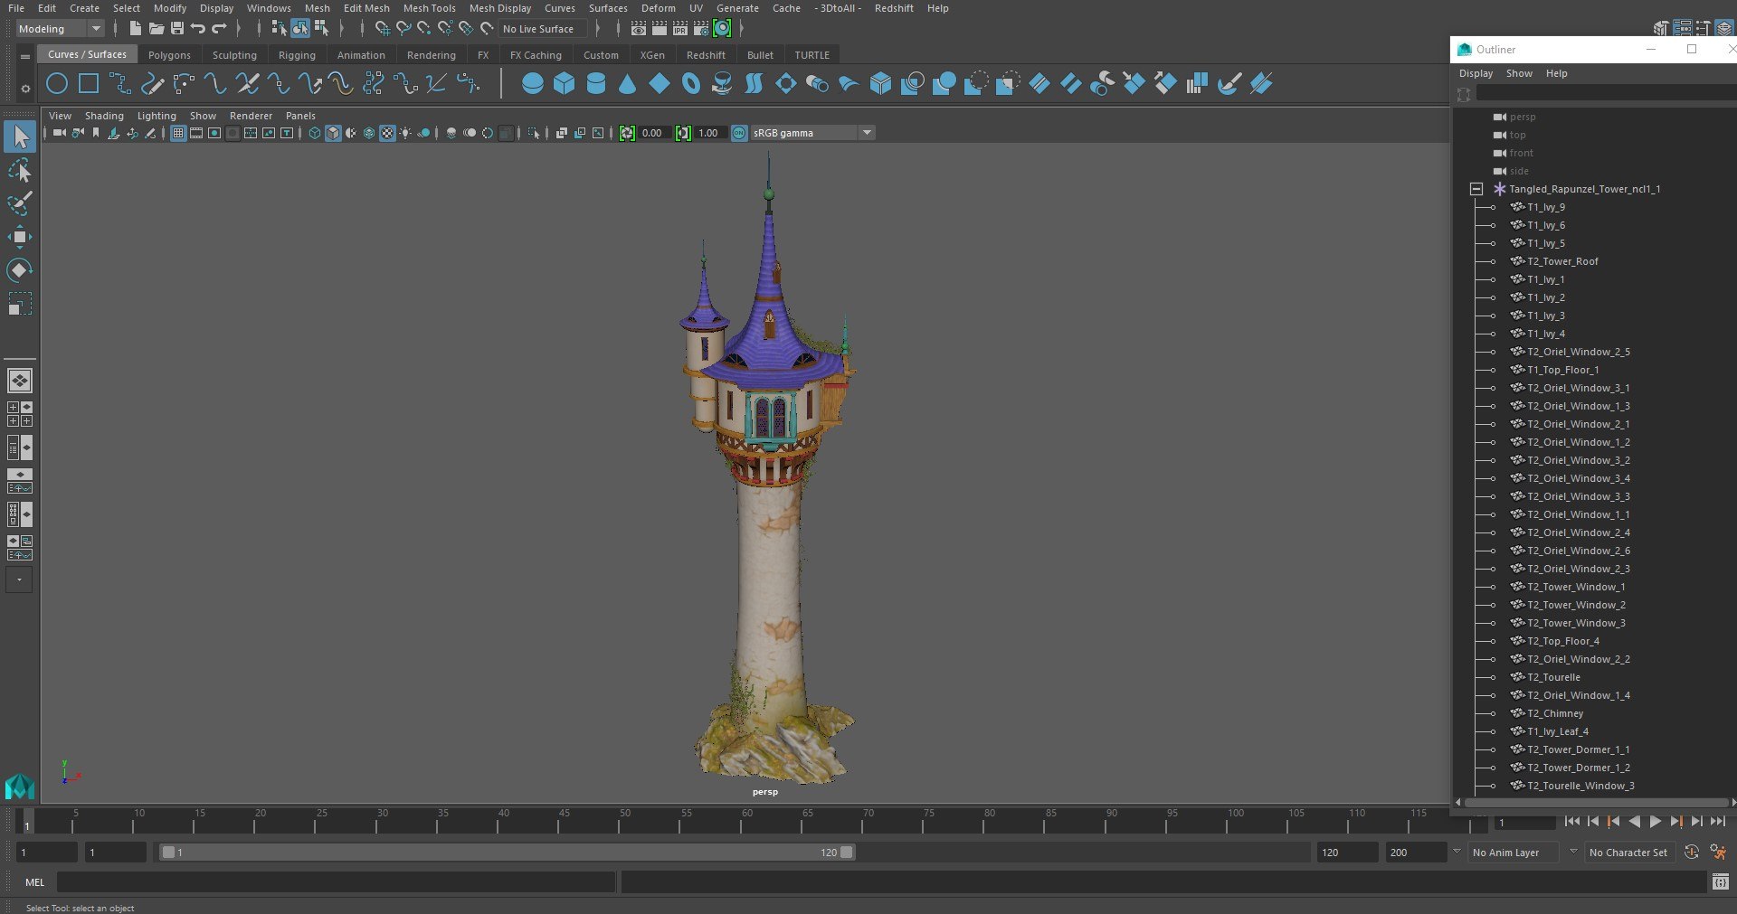Screen dimensions: 1737x914
Task: Activate the Rotate tool in toolbox
Action: click(20, 269)
